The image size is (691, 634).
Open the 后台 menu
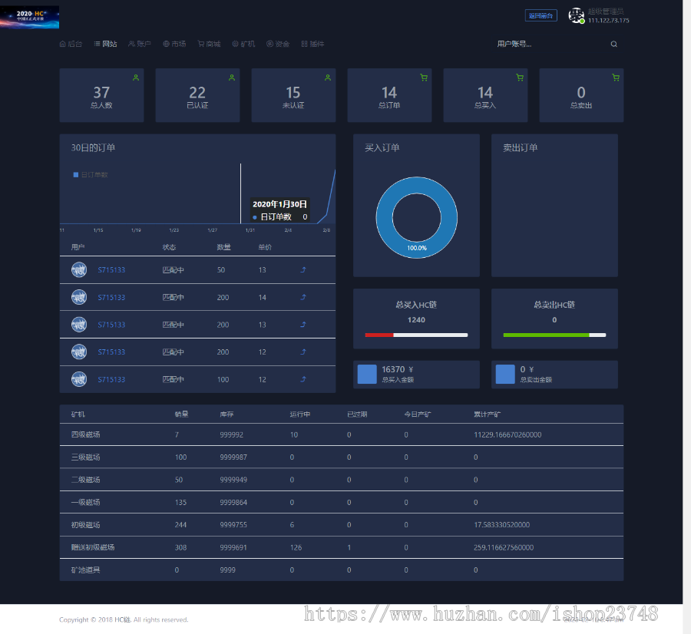click(71, 44)
